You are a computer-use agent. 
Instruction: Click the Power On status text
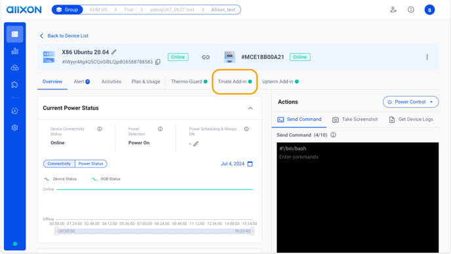139,143
